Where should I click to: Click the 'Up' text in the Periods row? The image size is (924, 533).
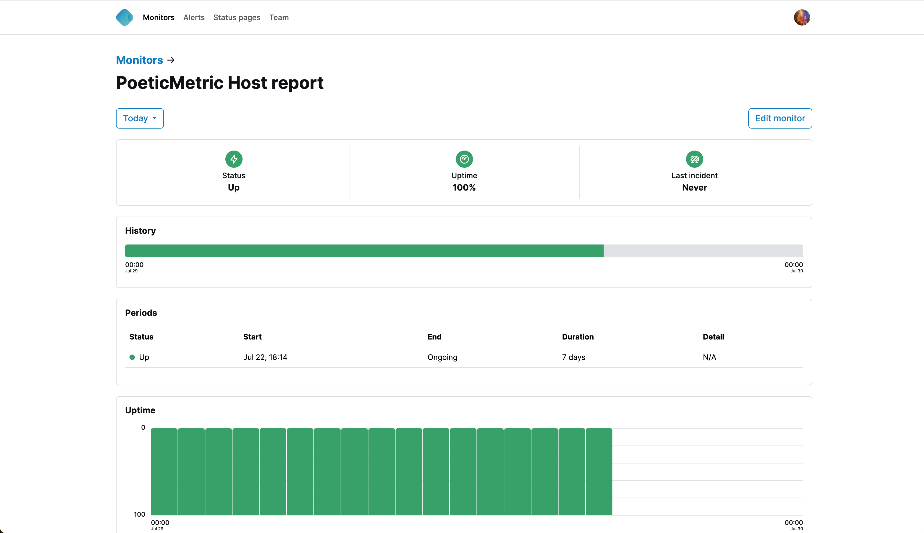tap(144, 357)
